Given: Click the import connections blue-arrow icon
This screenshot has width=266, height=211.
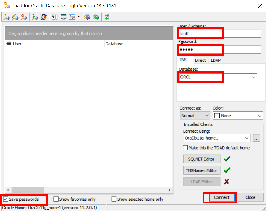Looking at the screenshot, I should point(87,17).
